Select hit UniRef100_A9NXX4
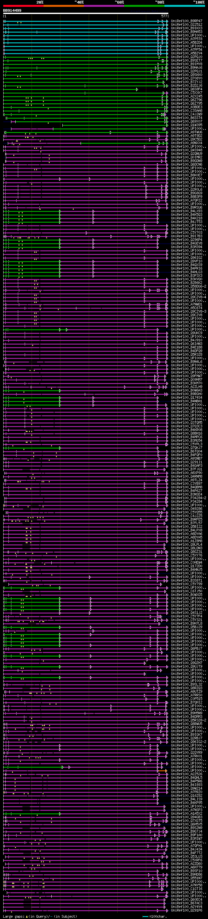The image size is (208, 919). [187, 143]
